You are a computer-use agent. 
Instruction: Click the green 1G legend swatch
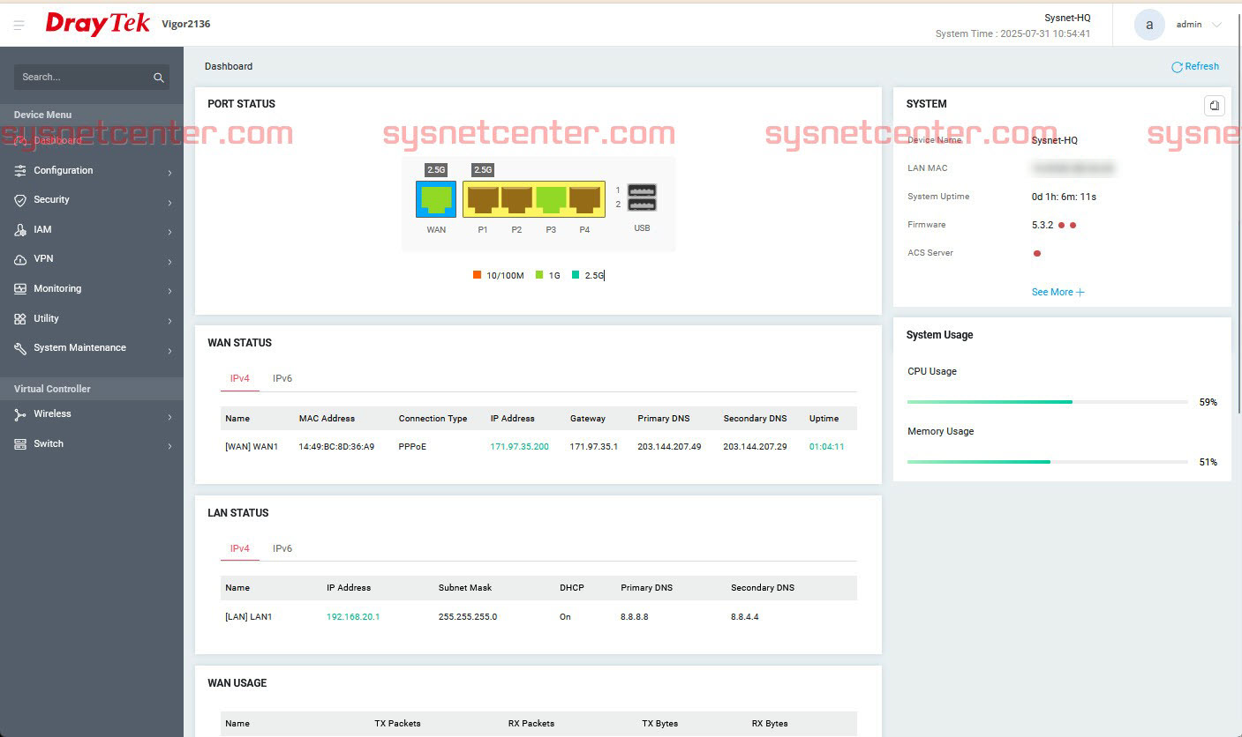pos(539,275)
